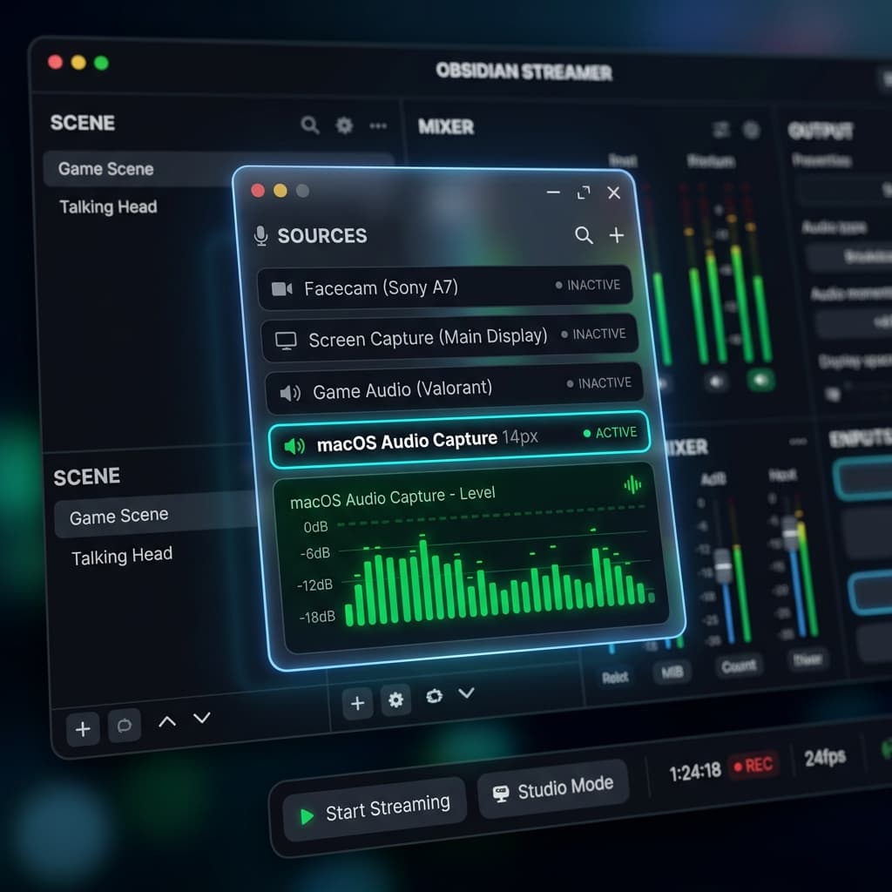This screenshot has width=892, height=892.
Task: Open source search via the magnifier icon
Action: pos(584,235)
